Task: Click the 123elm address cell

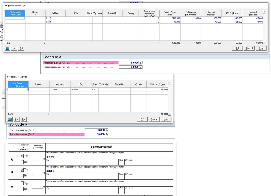Action: (60, 89)
